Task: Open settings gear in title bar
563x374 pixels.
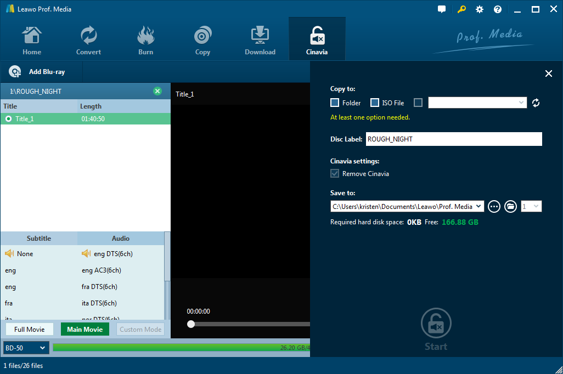Action: [x=480, y=9]
